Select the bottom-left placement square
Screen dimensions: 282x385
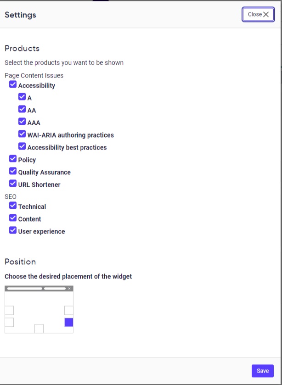tap(9, 323)
